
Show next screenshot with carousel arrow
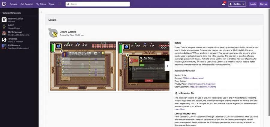pyautogui.click(x=167, y=66)
